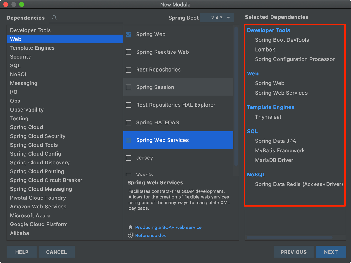
Task: Tick the Spring Session checkbox
Action: tap(129, 87)
